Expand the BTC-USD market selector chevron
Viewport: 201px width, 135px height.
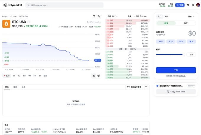point(29,22)
